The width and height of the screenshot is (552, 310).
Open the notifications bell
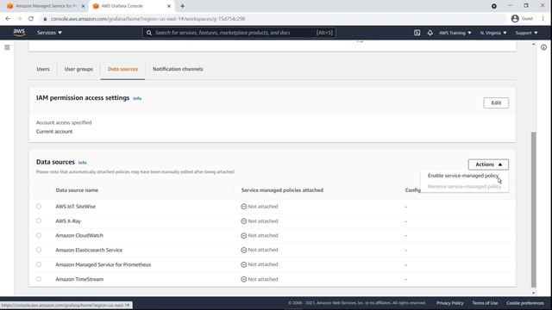(x=430, y=33)
